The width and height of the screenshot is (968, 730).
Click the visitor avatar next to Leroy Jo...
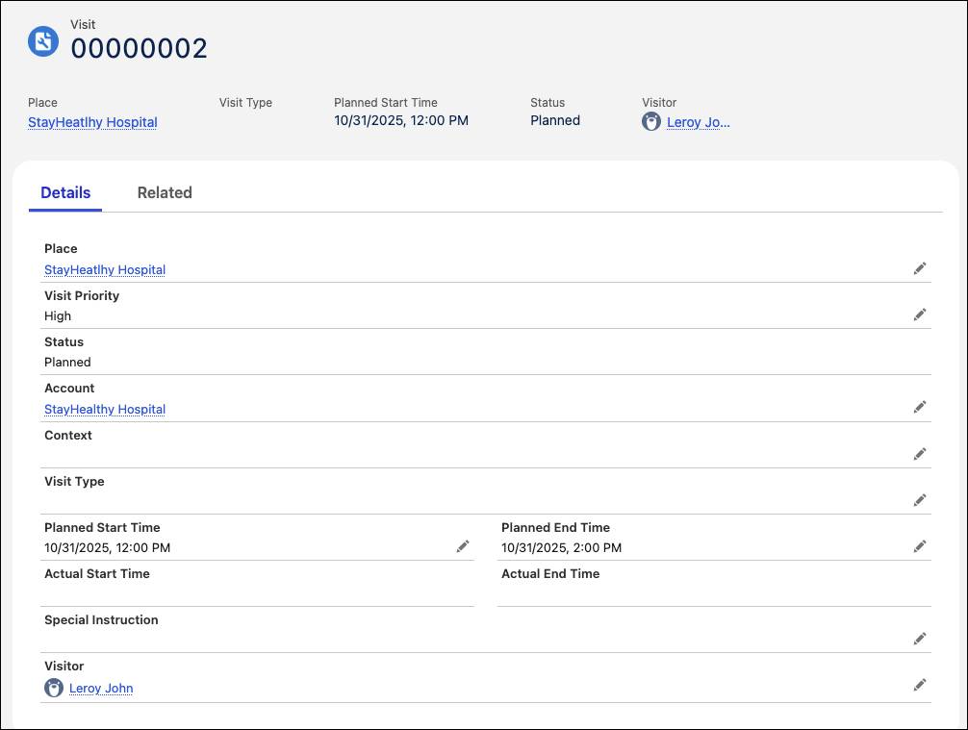click(x=650, y=121)
